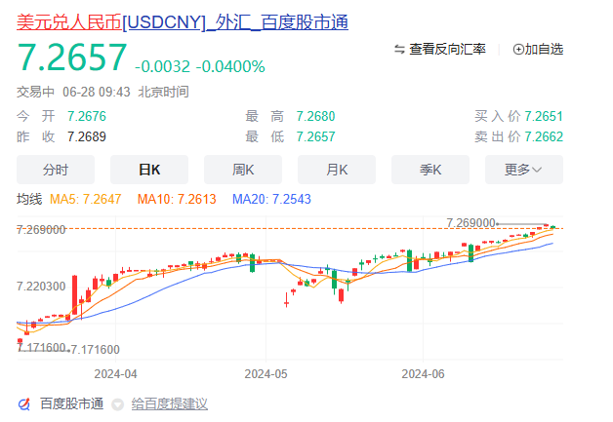The height and width of the screenshot is (422, 613).
Task: Select the 季K chart tab
Action: 430,170
